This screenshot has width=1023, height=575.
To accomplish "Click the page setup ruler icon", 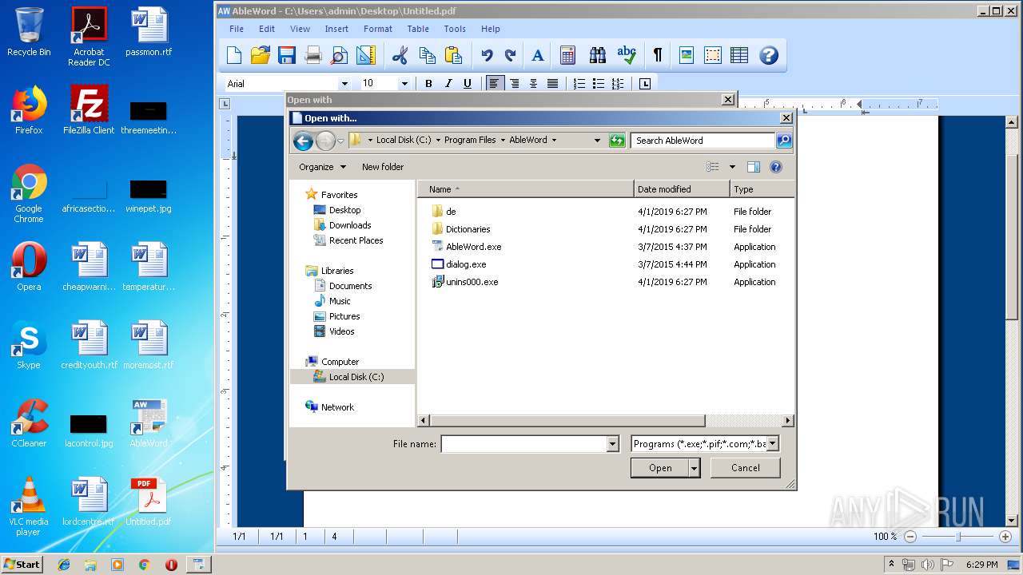I will pos(366,55).
